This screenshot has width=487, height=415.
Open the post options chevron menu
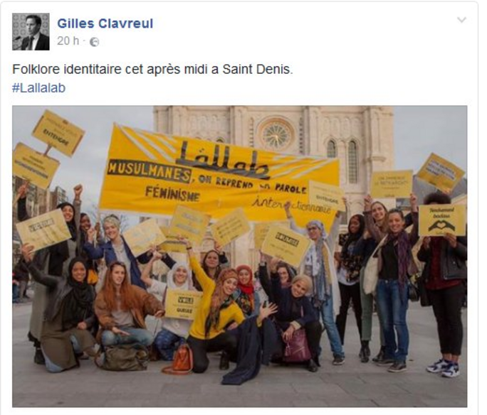pos(462,20)
